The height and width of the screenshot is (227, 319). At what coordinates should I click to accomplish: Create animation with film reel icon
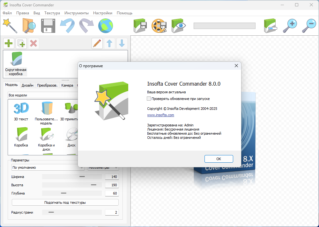pos(159,25)
